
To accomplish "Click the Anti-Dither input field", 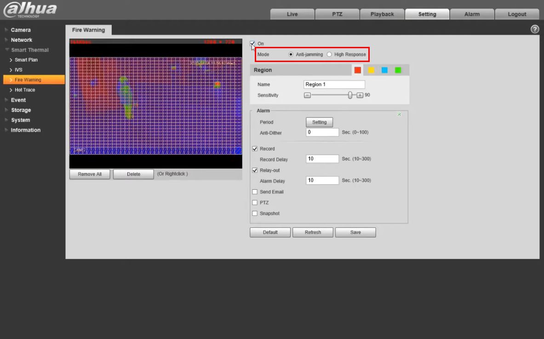I will pos(322,132).
